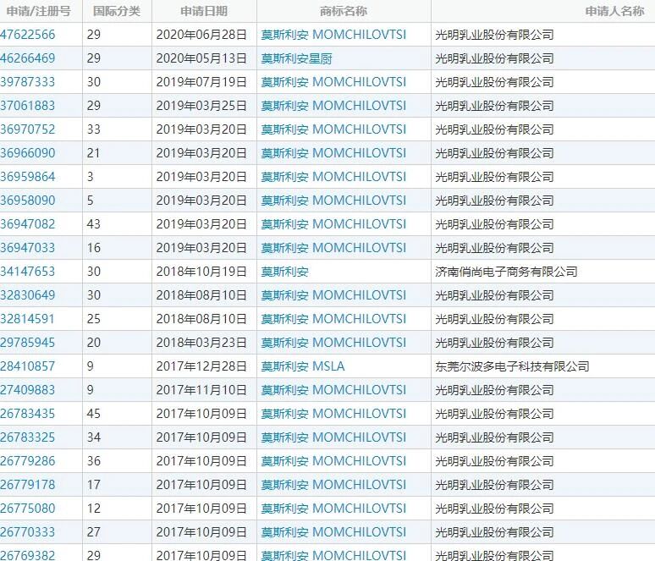The width and height of the screenshot is (655, 561).
Task: Click the 申请人名称 column header
Action: [x=614, y=11]
